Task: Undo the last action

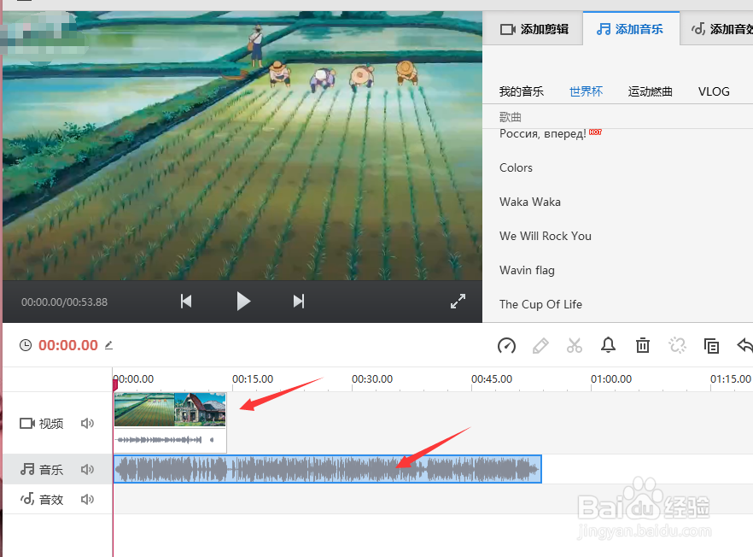Action: pos(744,345)
